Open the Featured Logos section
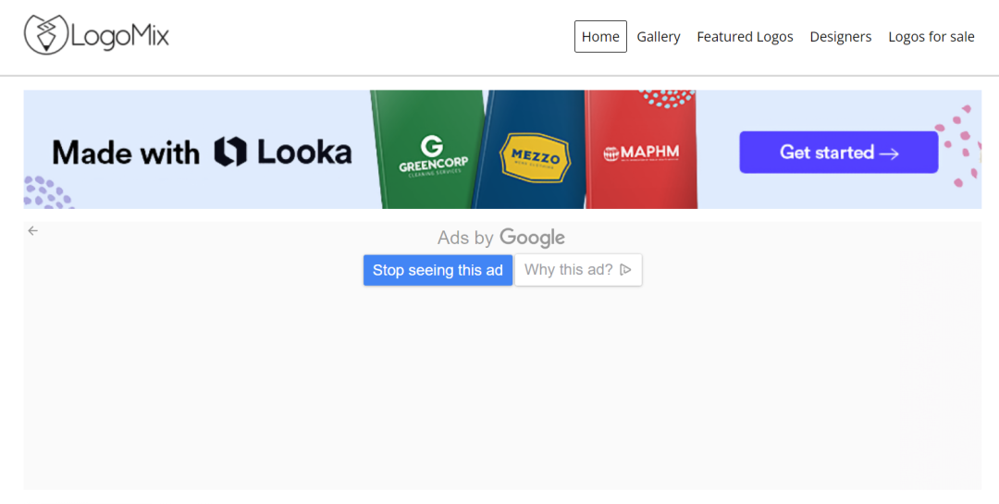The width and height of the screenshot is (999, 504). click(745, 37)
